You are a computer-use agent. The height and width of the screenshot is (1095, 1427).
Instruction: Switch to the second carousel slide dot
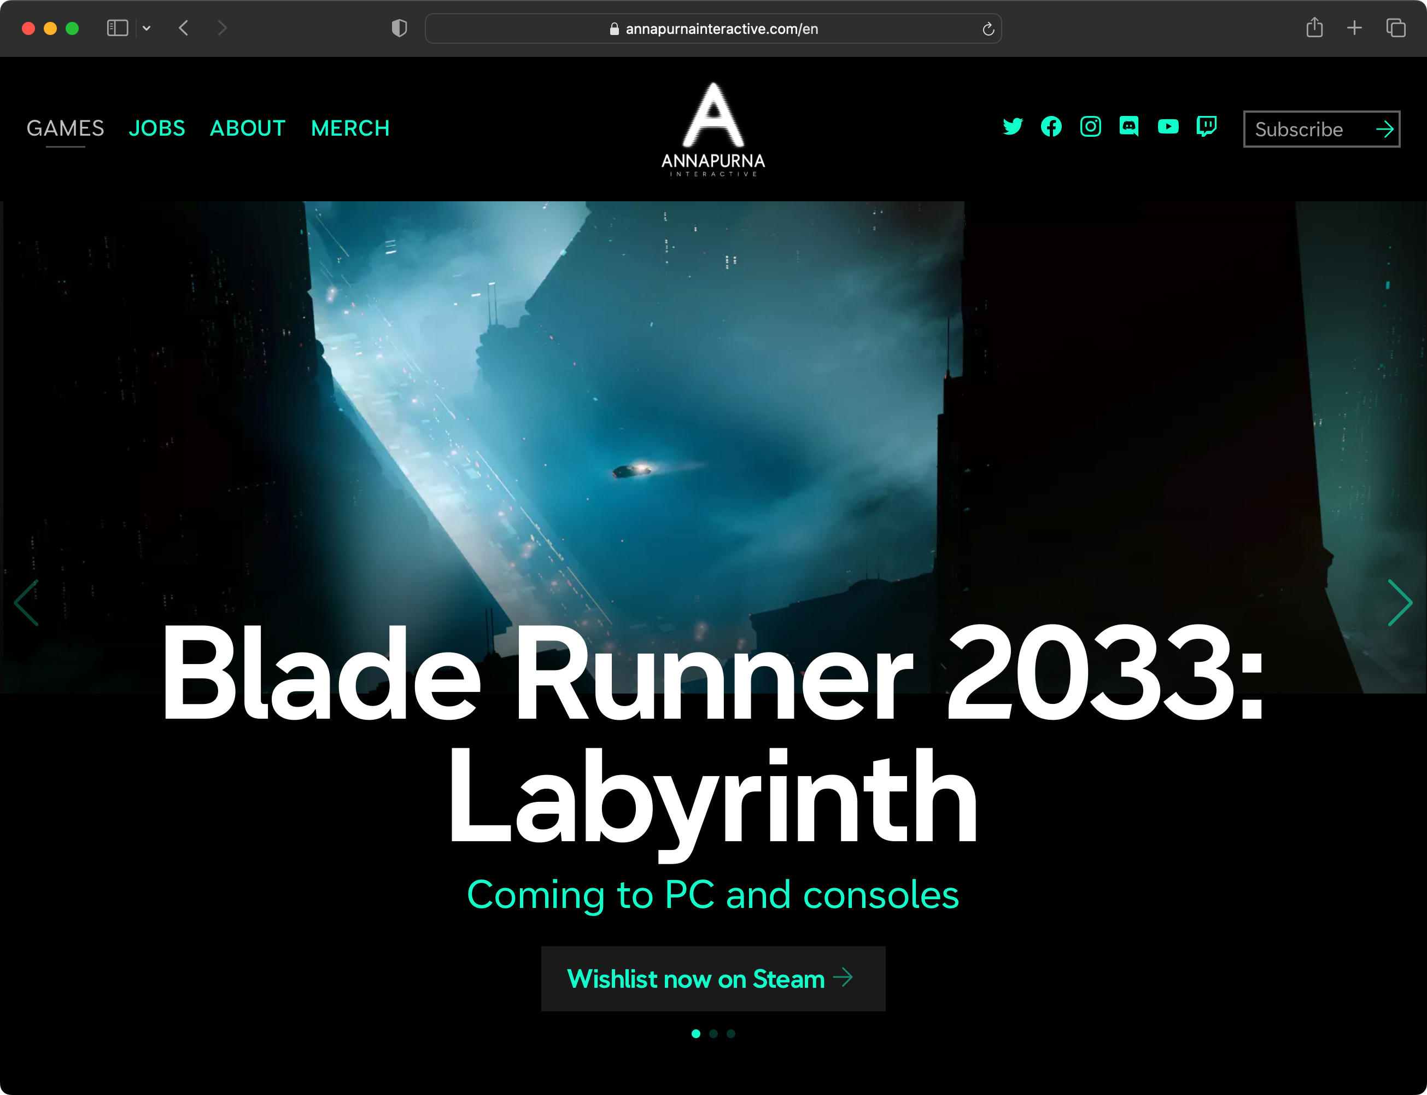coord(713,1034)
